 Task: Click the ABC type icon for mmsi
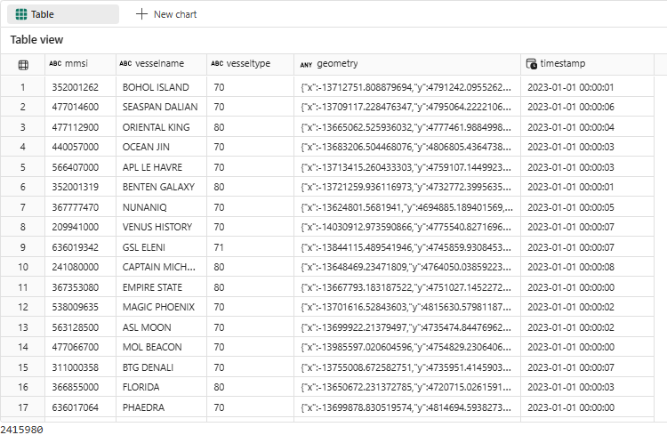coord(55,64)
